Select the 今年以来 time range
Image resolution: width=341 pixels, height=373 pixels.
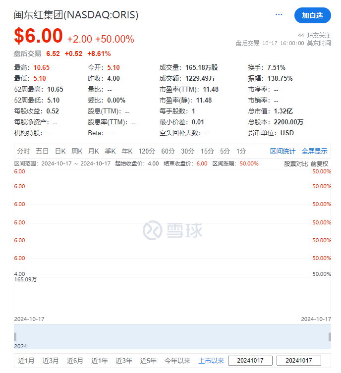point(177,361)
